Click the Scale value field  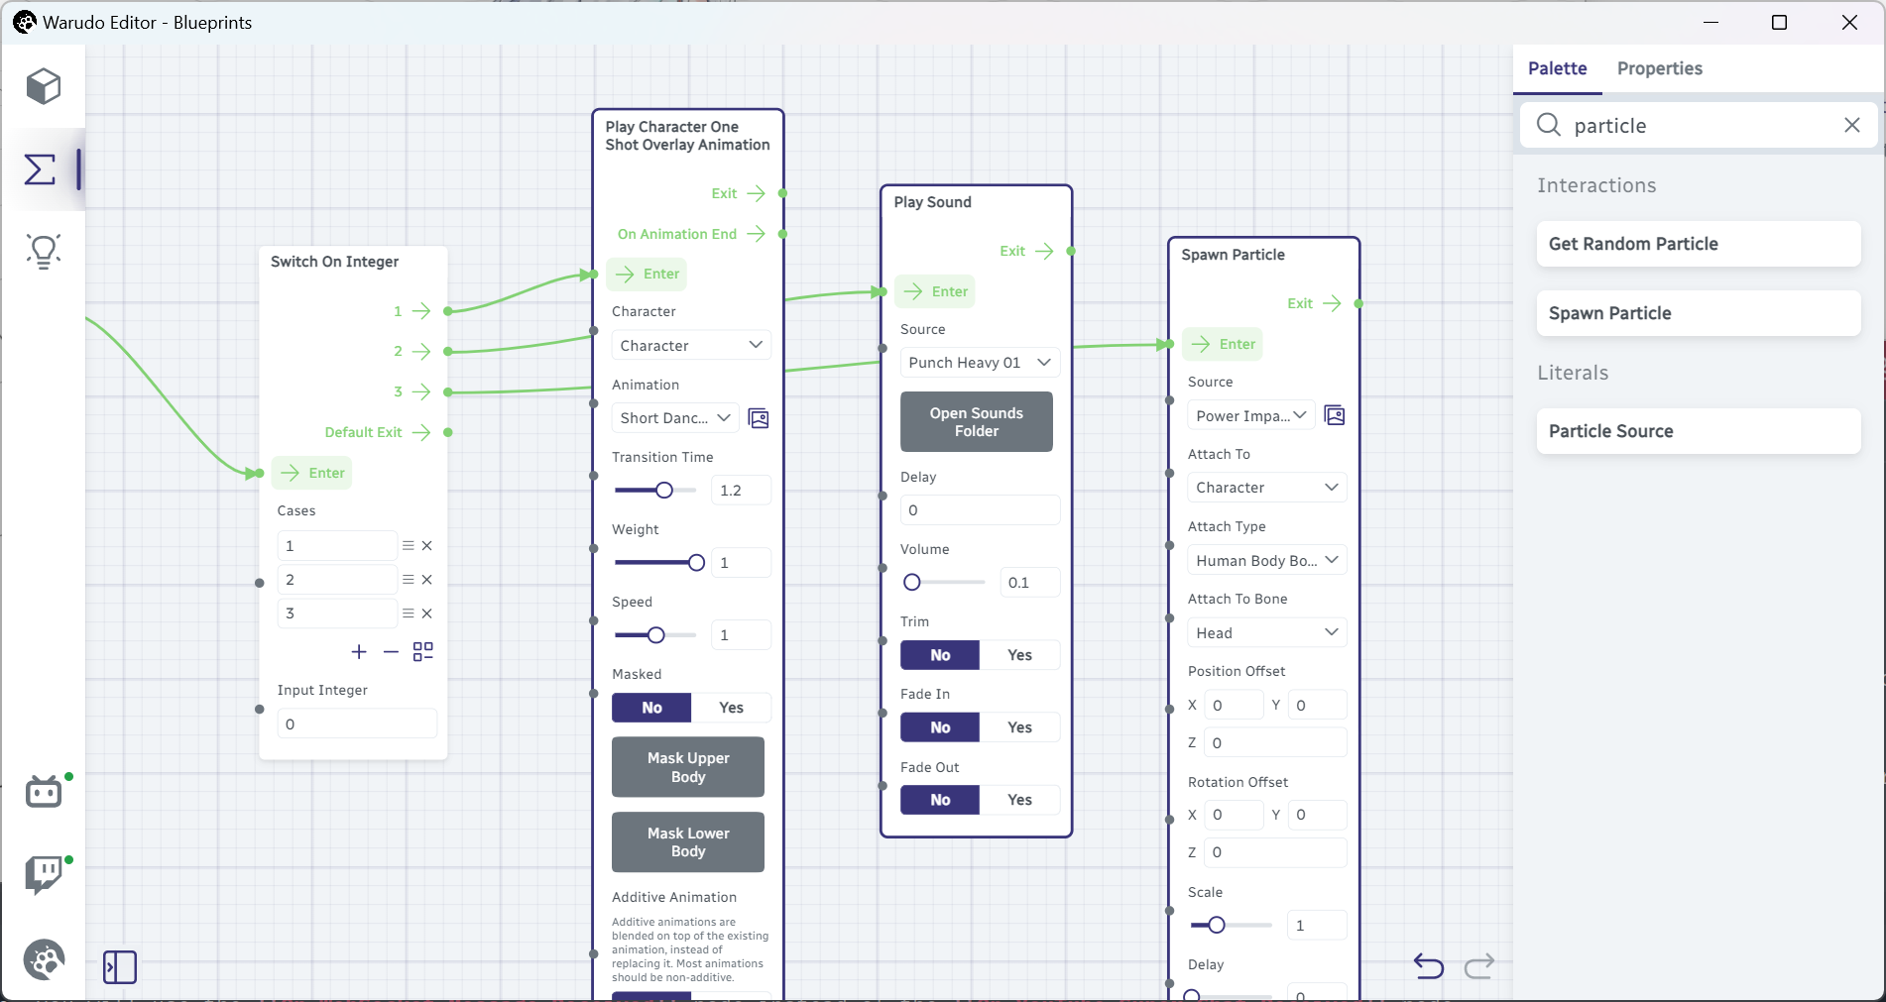pos(1317,926)
